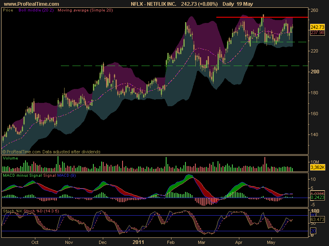Click the Volume panel label
329x246 pixels.
pos(11,158)
